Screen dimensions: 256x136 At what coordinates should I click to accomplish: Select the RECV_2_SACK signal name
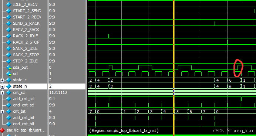click(26, 30)
